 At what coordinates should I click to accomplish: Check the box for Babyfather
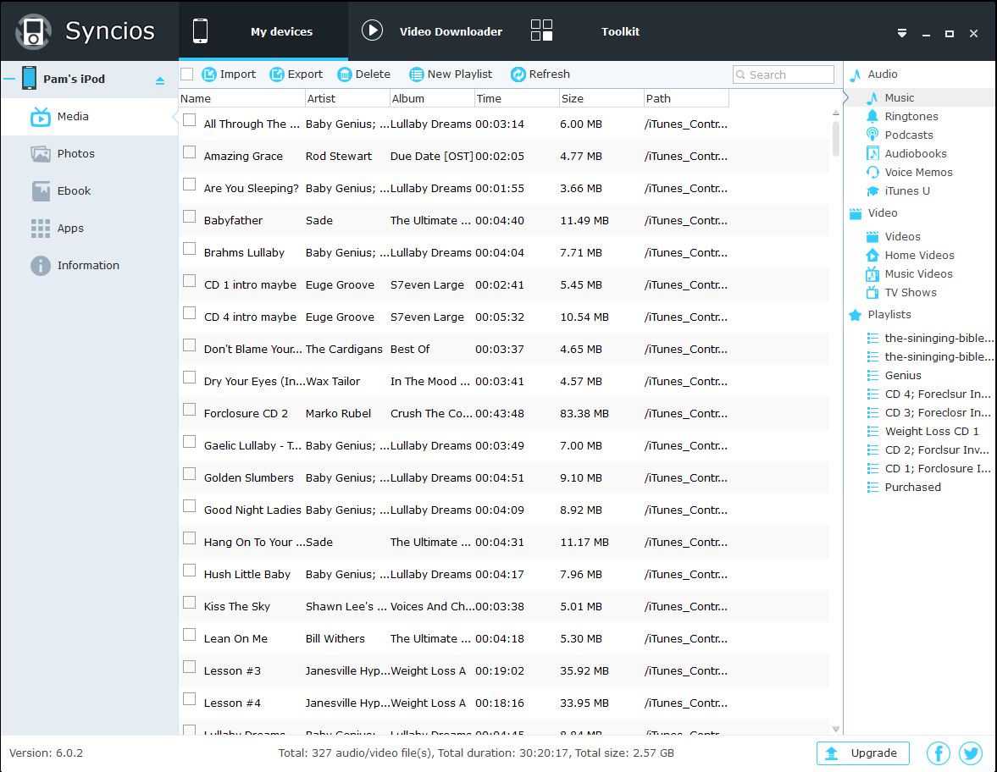tap(190, 216)
